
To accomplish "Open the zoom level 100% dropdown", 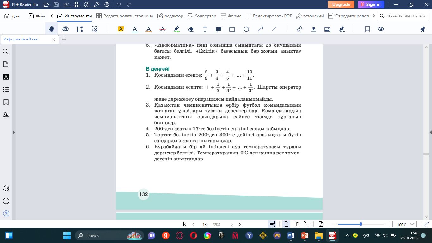I will pos(404,224).
